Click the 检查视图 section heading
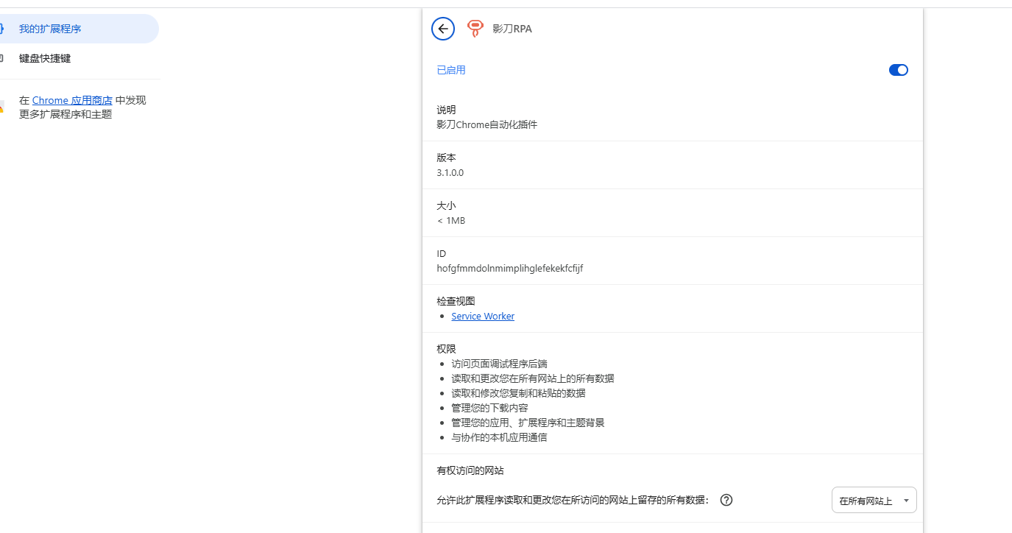The height and width of the screenshot is (533, 1012). [456, 301]
